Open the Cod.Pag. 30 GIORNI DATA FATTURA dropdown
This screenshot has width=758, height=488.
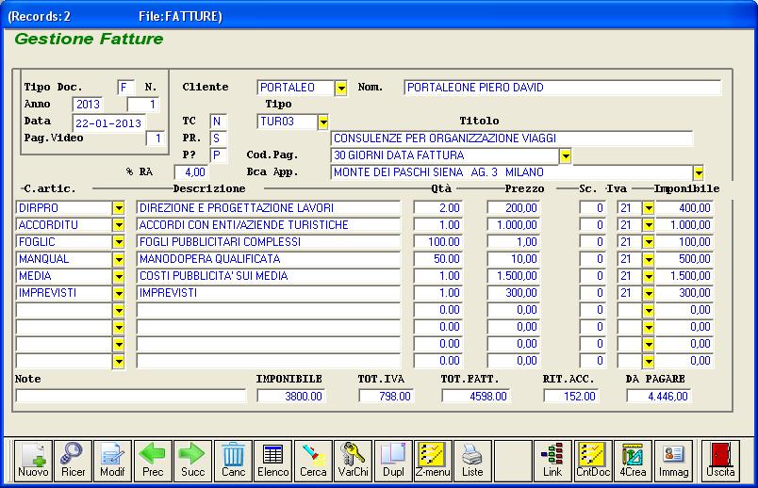coord(565,155)
